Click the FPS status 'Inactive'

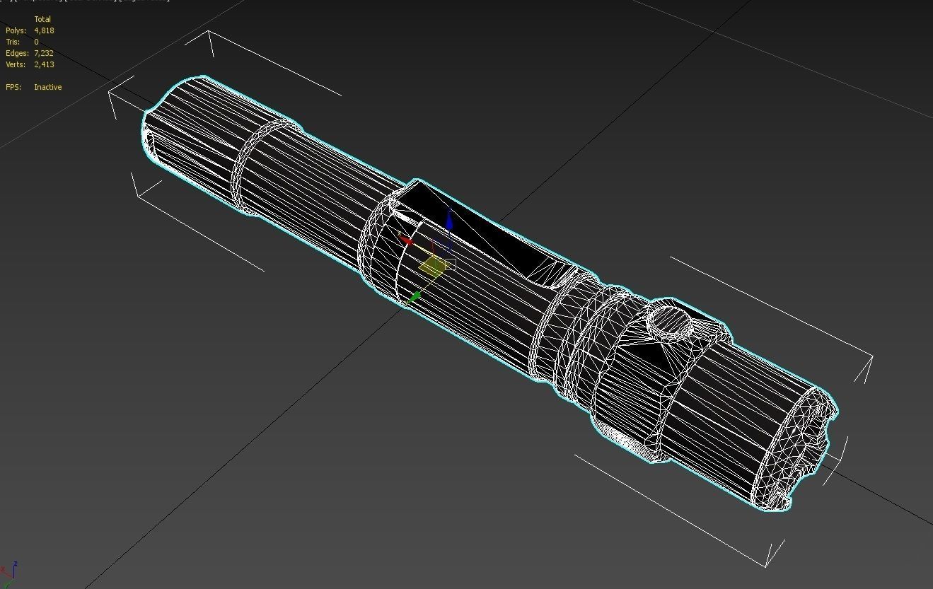coord(47,87)
